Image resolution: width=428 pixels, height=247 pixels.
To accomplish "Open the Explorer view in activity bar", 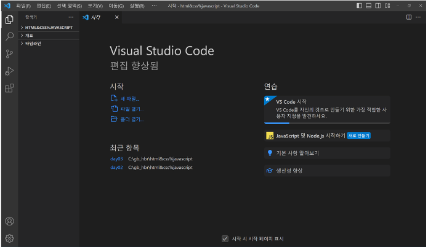I will click(x=9, y=20).
